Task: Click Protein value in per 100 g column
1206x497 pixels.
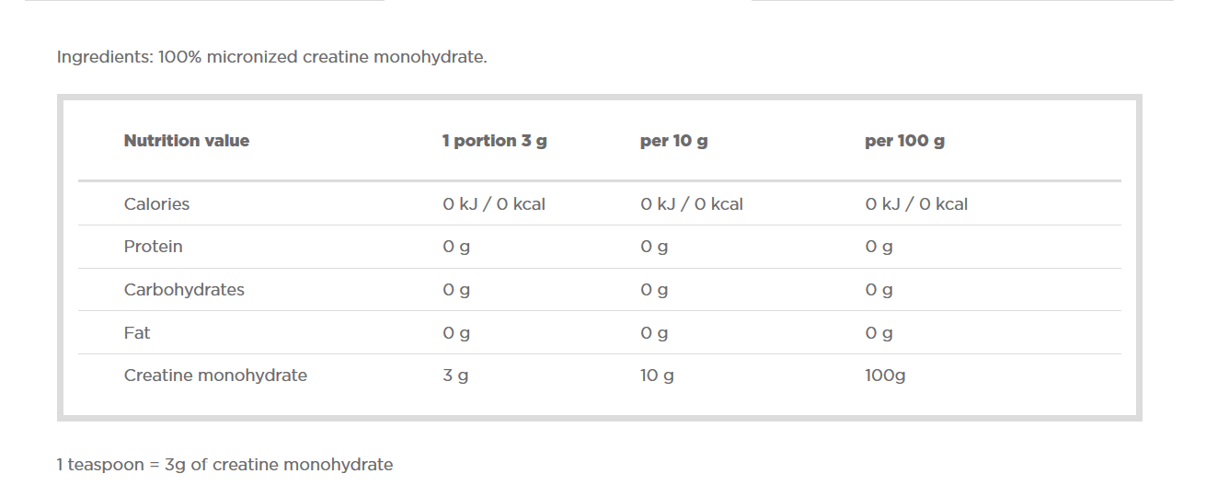Action: tap(879, 247)
